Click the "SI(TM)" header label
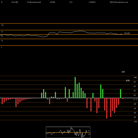This screenshot has width=138, height=138. pyautogui.click(x=52, y=2)
